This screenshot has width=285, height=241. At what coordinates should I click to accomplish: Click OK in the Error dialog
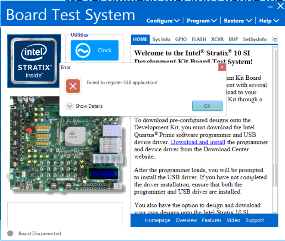click(x=207, y=106)
